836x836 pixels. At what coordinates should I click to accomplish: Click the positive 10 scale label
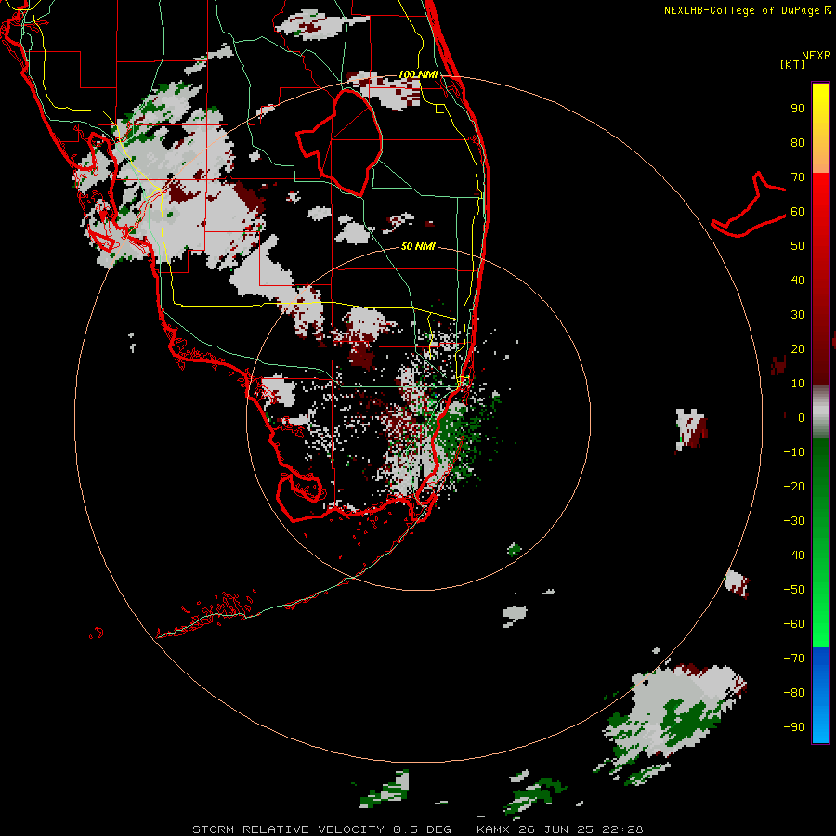click(798, 384)
